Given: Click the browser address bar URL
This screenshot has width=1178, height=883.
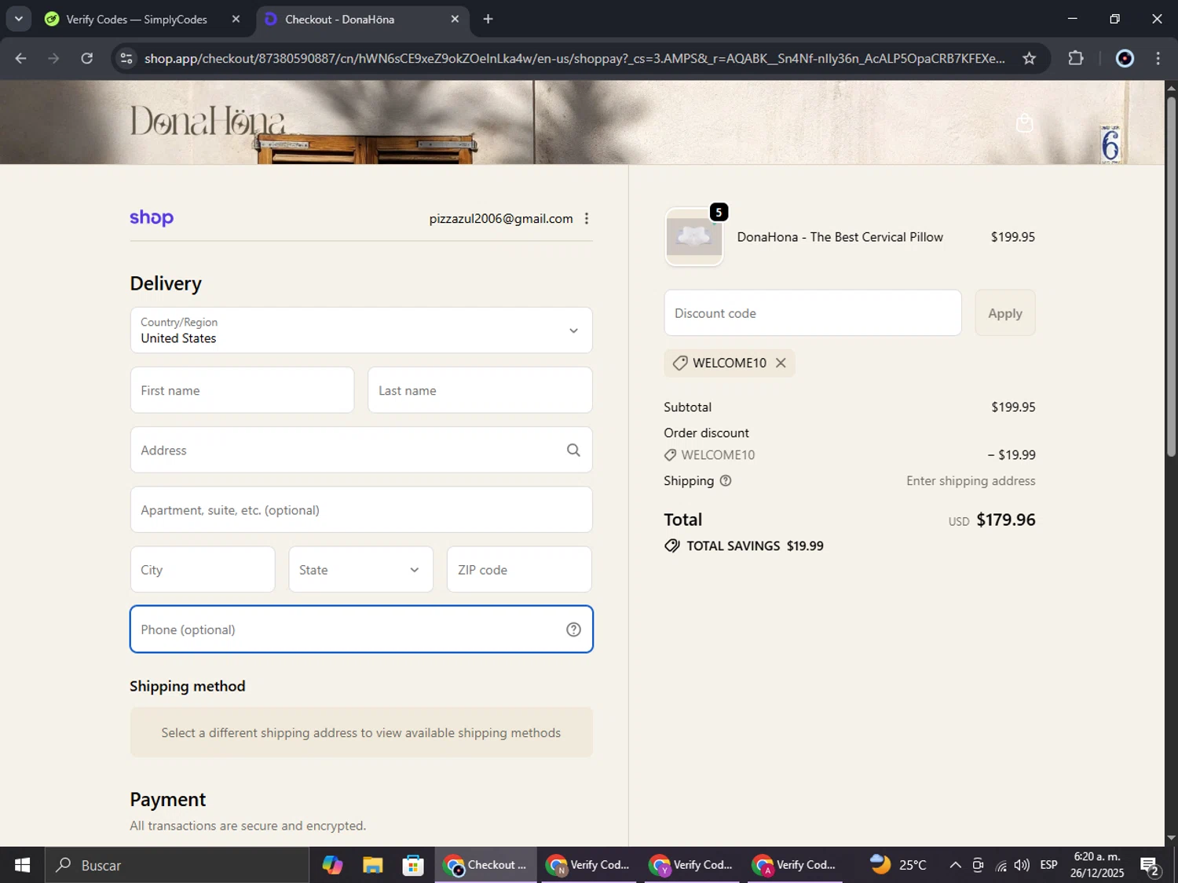Looking at the screenshot, I should pyautogui.click(x=575, y=58).
